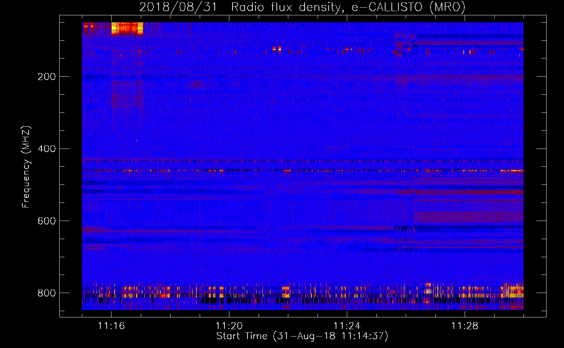
Task: Click the 600 frequency tick label
Action: (47, 221)
